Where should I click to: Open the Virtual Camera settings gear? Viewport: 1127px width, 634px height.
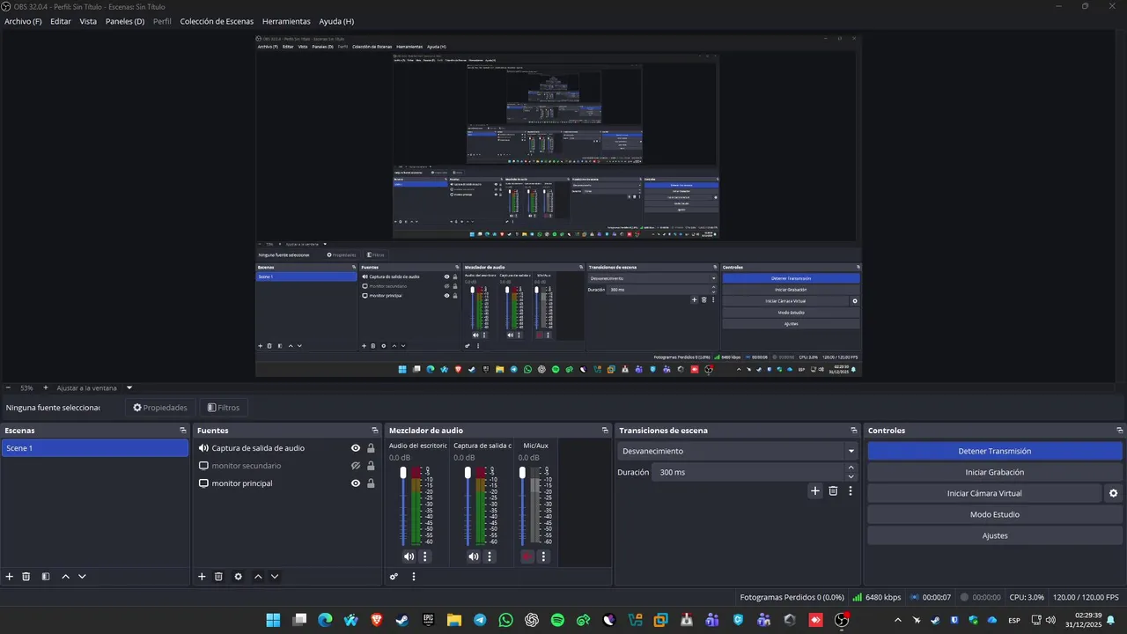[x=1114, y=493]
